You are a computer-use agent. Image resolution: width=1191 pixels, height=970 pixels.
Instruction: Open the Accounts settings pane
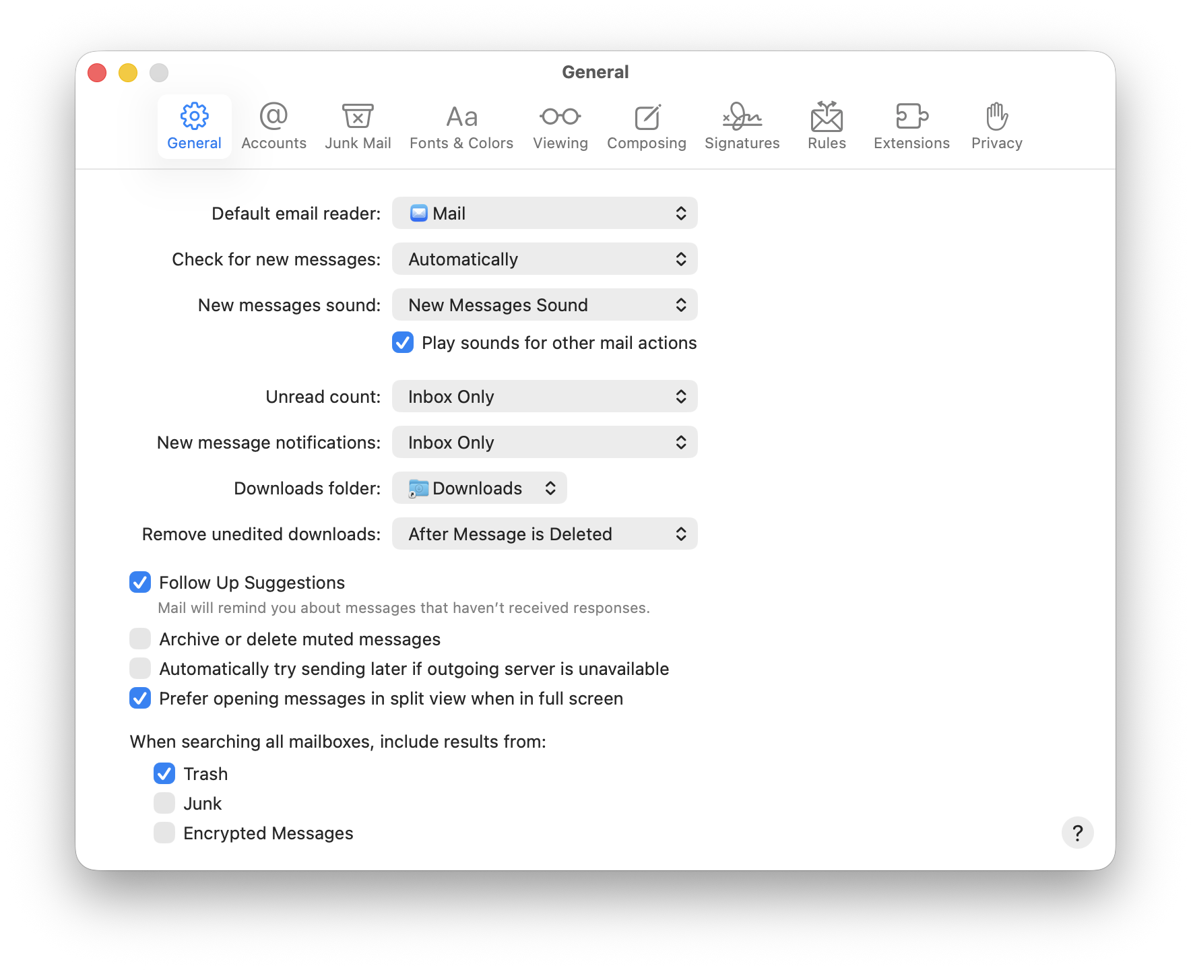(x=273, y=127)
